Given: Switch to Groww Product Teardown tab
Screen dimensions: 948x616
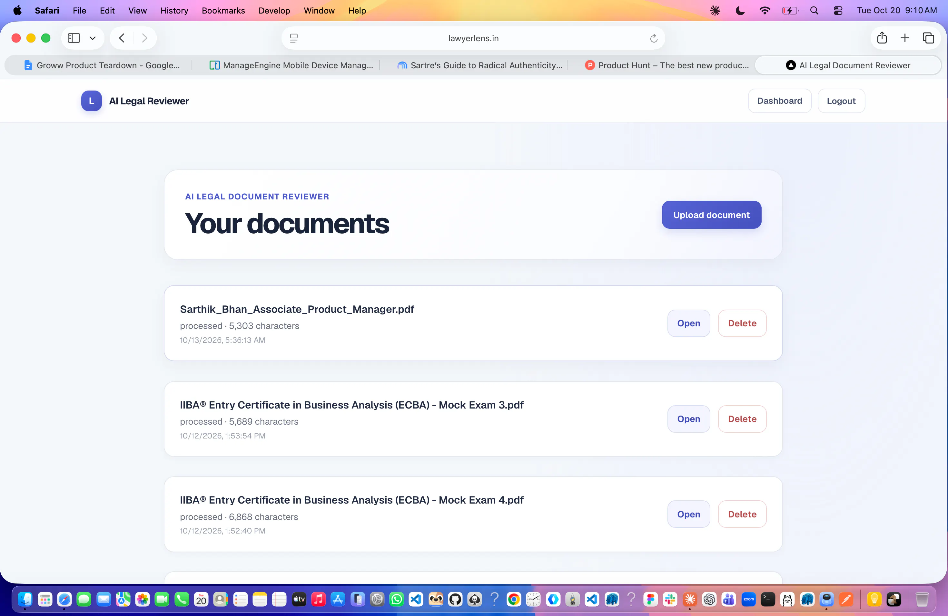Looking at the screenshot, I should pyautogui.click(x=102, y=65).
